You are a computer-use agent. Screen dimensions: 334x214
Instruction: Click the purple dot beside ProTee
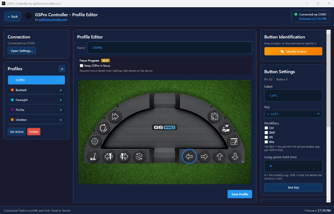[12, 110]
